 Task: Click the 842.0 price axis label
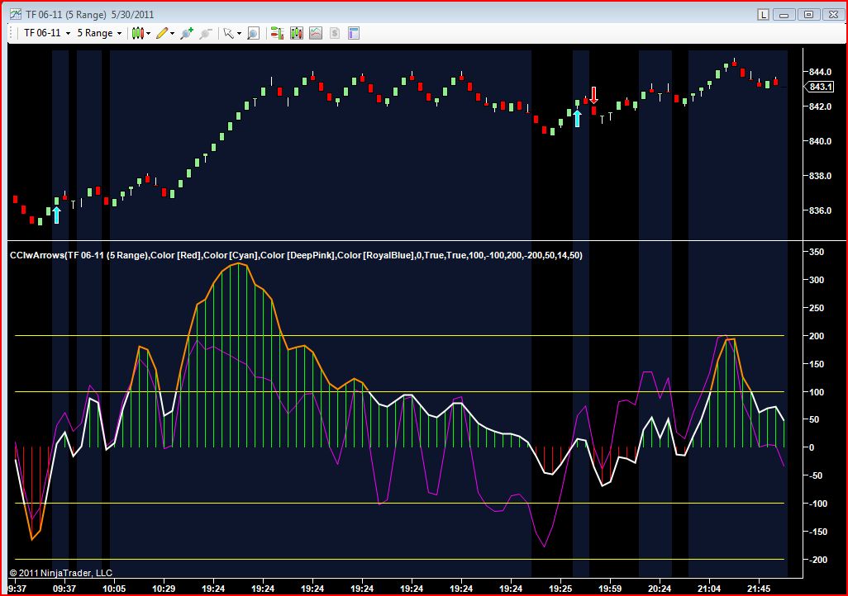(x=821, y=106)
